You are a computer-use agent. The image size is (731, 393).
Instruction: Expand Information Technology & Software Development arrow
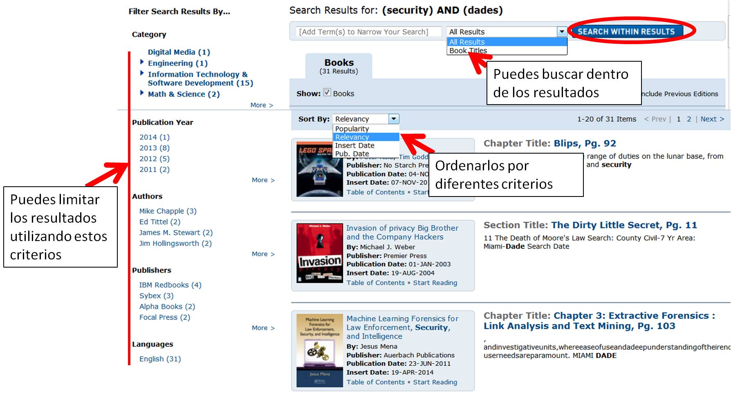point(142,73)
